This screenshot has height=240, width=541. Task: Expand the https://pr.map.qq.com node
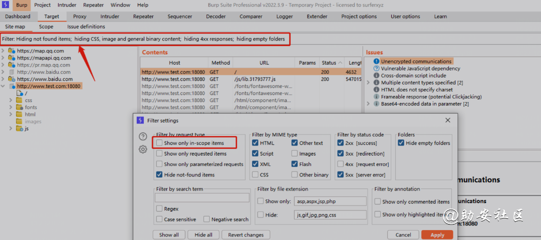(x=3, y=64)
